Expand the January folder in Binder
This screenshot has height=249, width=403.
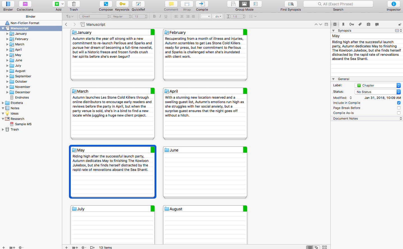pyautogui.click(x=8, y=34)
